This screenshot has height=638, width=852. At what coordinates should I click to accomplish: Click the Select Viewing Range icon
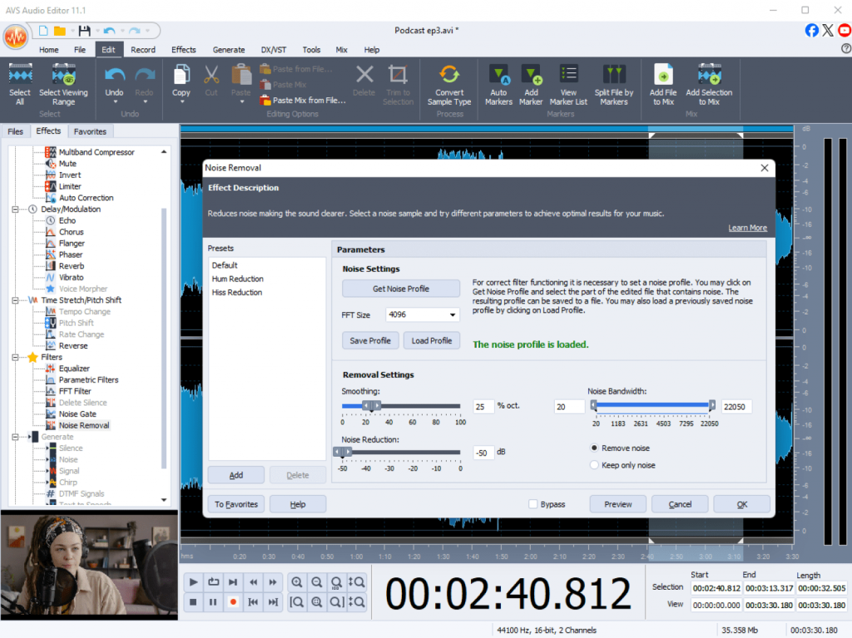pos(63,76)
